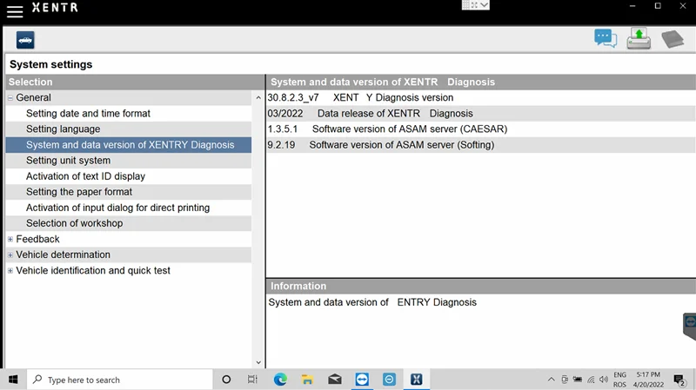This screenshot has width=696, height=390.
Task: Click the print icon with green arrow
Action: (639, 38)
